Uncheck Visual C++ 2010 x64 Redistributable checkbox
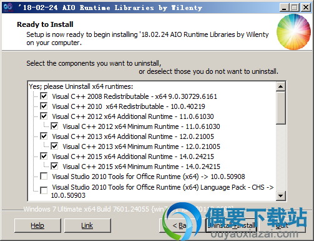The height and width of the screenshot is (241, 314). click(x=44, y=106)
